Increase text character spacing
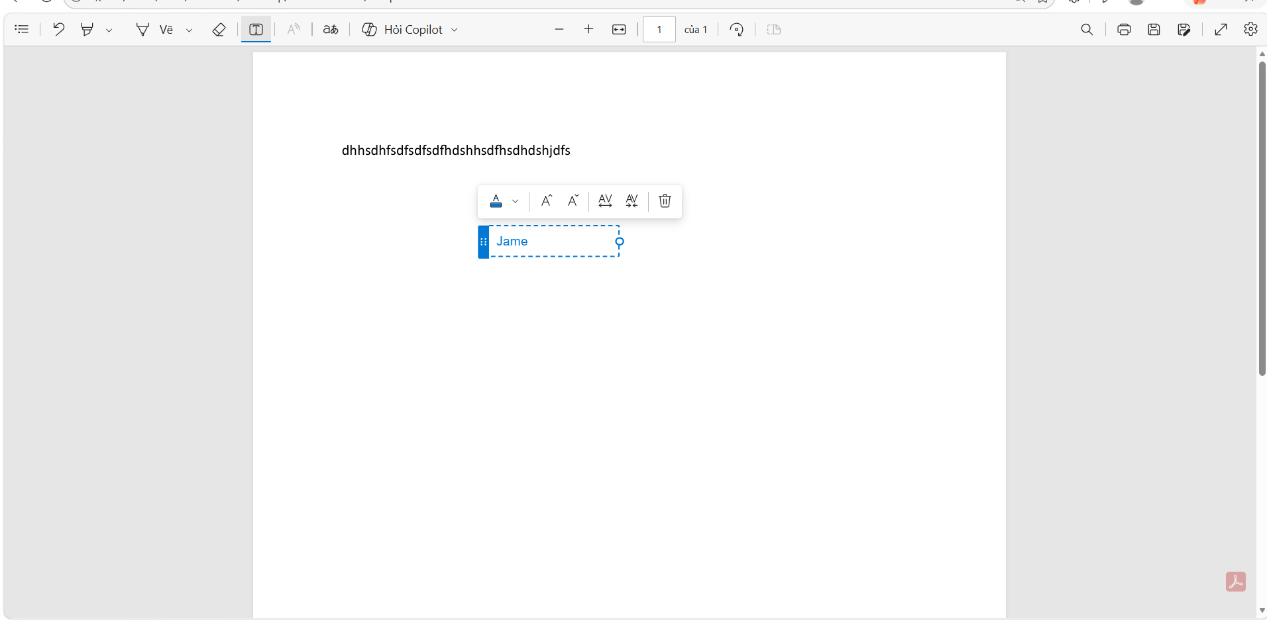 (605, 200)
